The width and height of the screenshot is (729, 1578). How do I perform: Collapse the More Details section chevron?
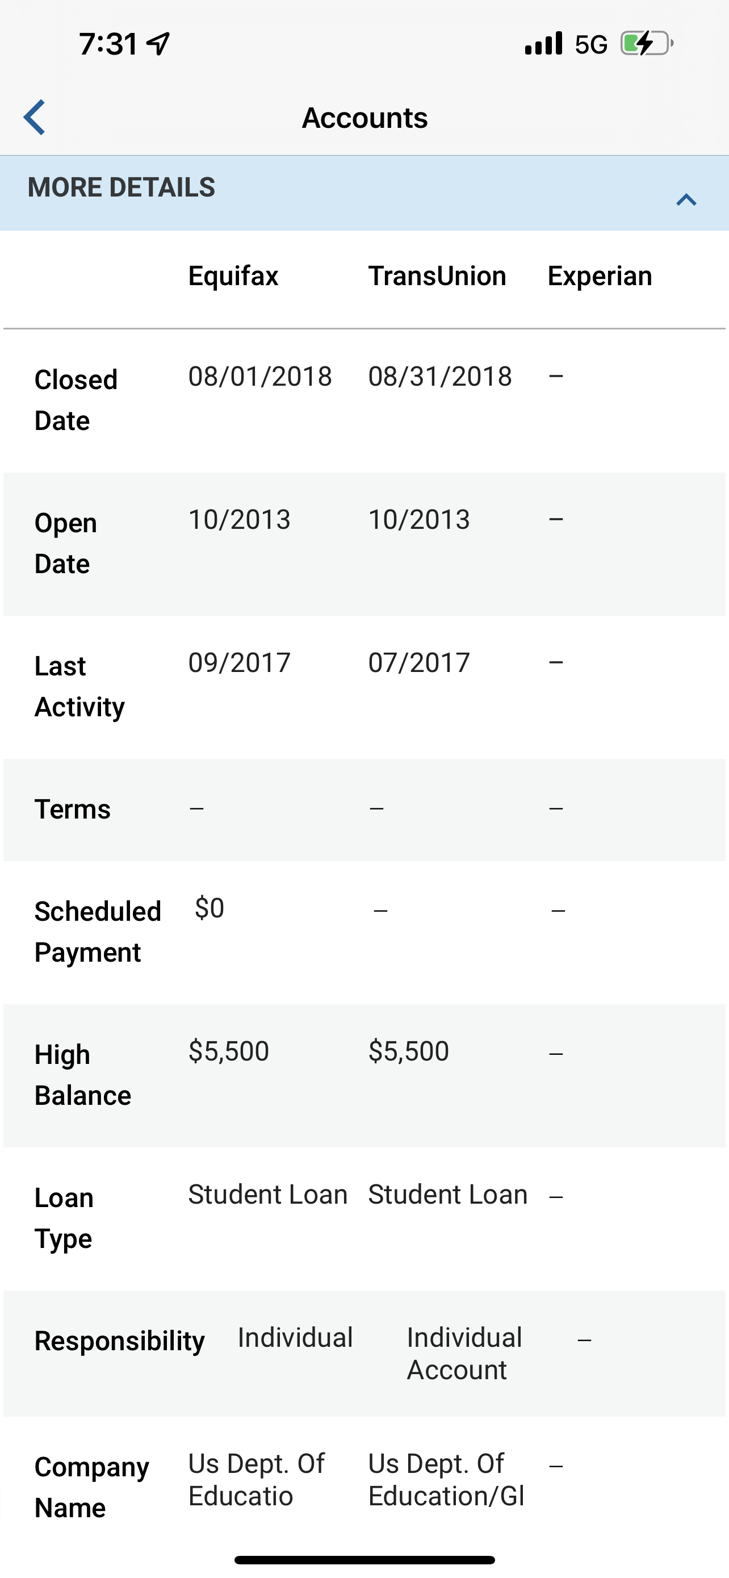coord(686,200)
